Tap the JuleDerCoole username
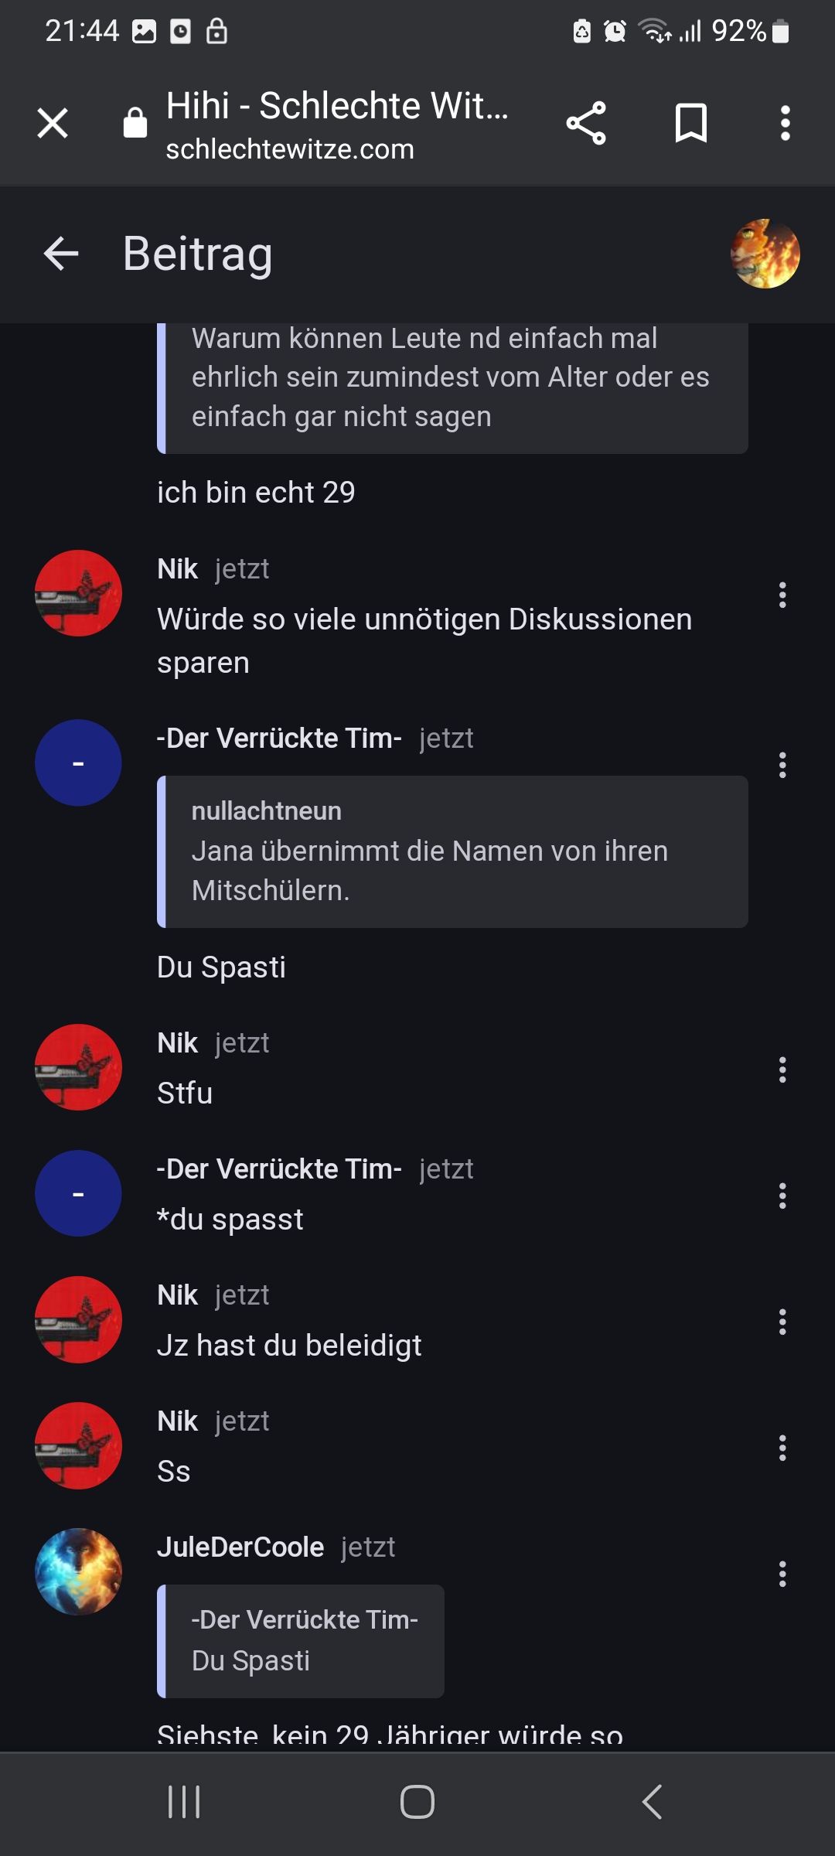 (x=240, y=1547)
